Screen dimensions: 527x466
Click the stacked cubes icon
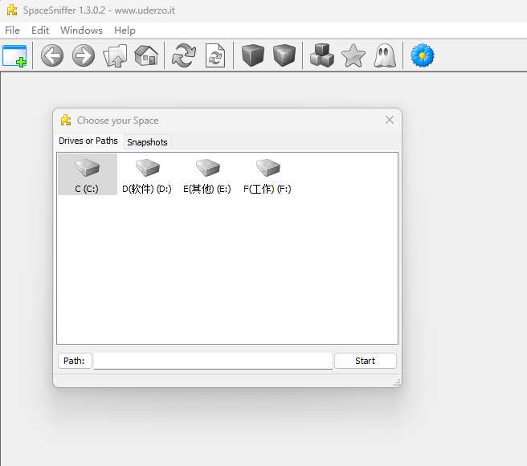click(321, 55)
